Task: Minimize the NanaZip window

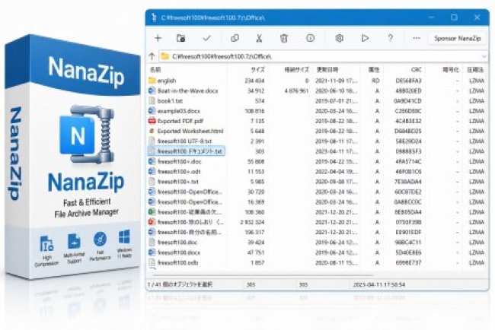Action: pyautogui.click(x=432, y=17)
